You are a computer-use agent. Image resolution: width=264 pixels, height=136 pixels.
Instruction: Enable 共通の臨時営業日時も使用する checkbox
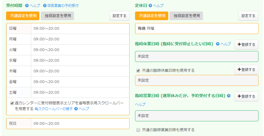(138, 130)
